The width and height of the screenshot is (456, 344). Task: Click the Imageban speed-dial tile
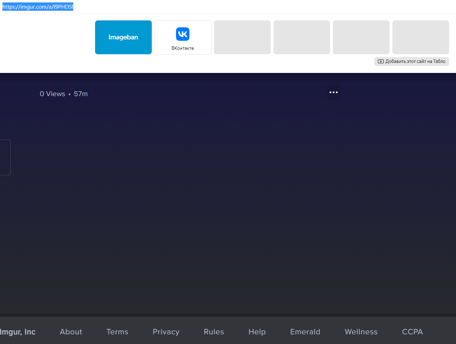pyautogui.click(x=123, y=37)
